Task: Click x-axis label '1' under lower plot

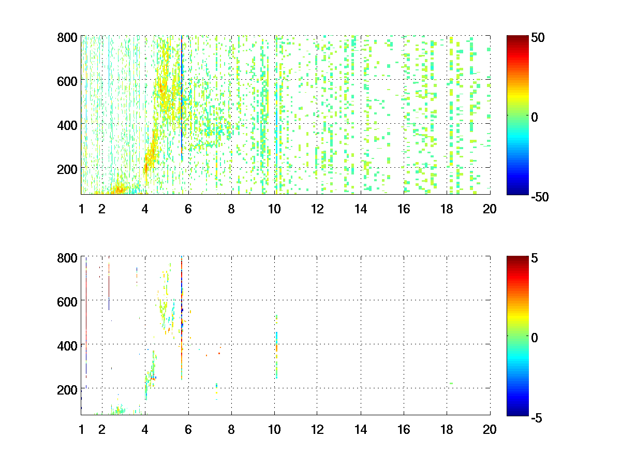Action: 81,429
